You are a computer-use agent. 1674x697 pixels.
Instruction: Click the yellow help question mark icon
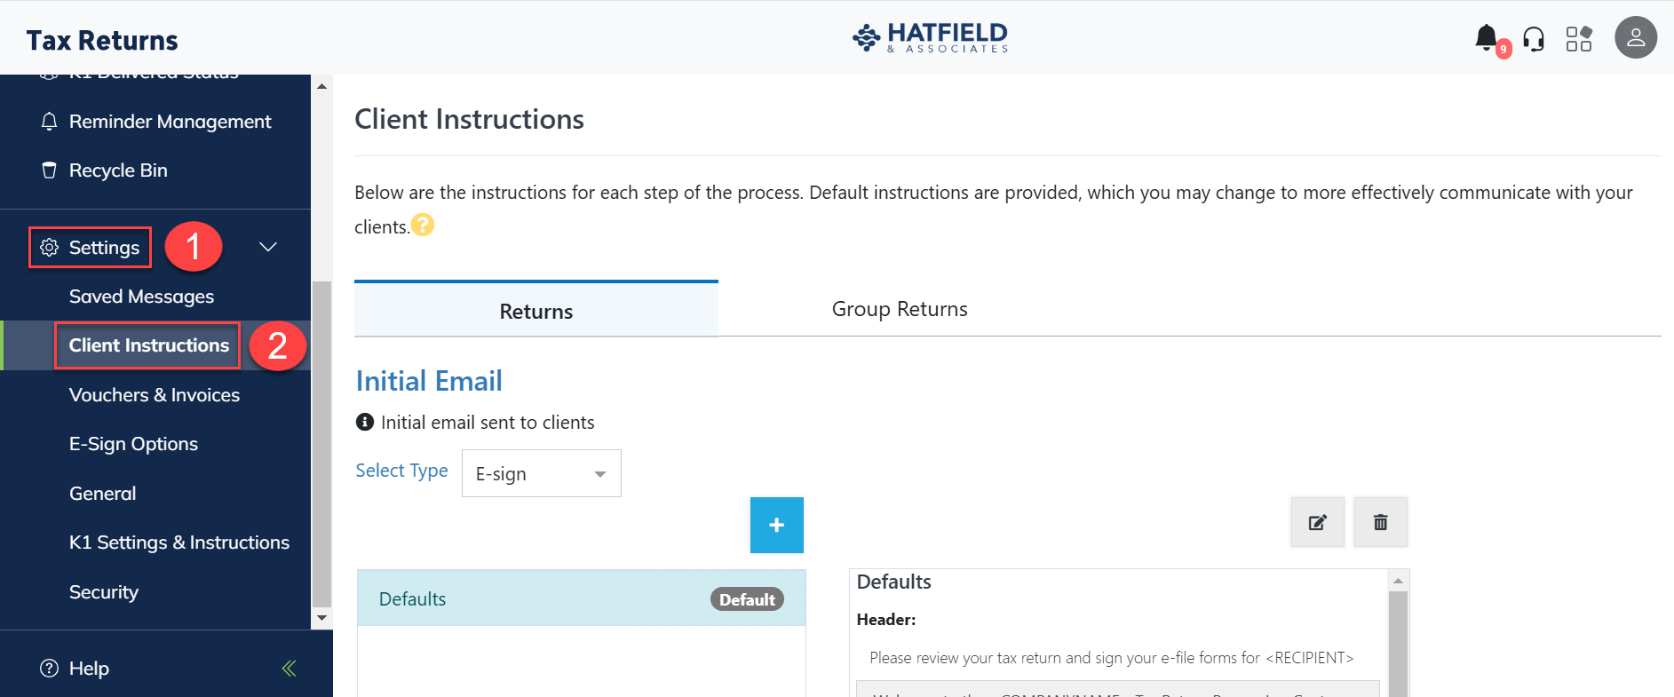tap(423, 226)
